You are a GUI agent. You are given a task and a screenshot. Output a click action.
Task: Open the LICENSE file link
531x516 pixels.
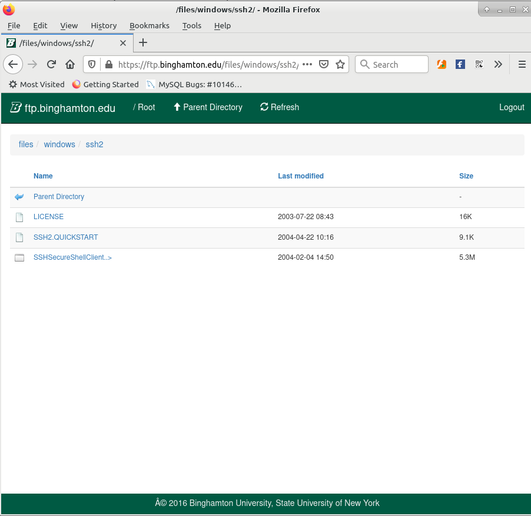[x=48, y=217]
